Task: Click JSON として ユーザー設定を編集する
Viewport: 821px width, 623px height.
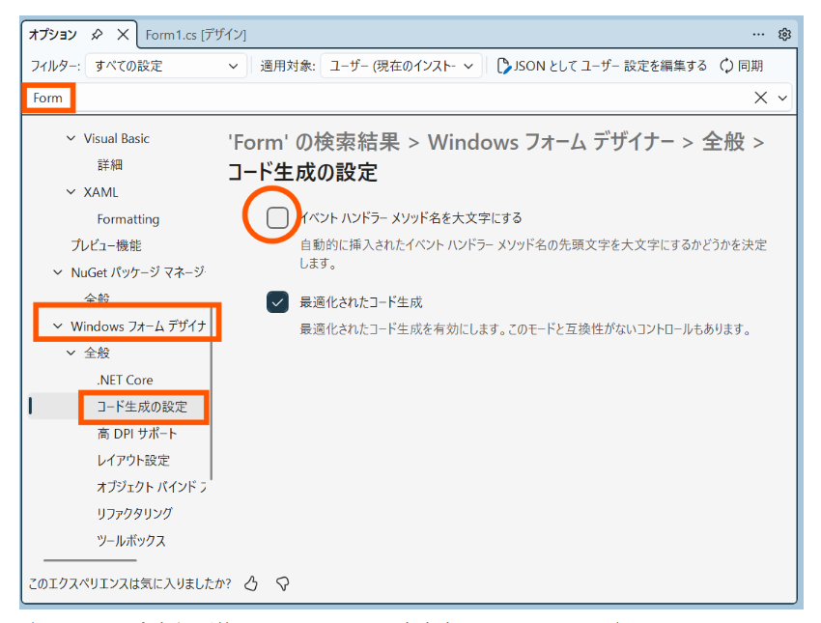Action: click(x=602, y=66)
